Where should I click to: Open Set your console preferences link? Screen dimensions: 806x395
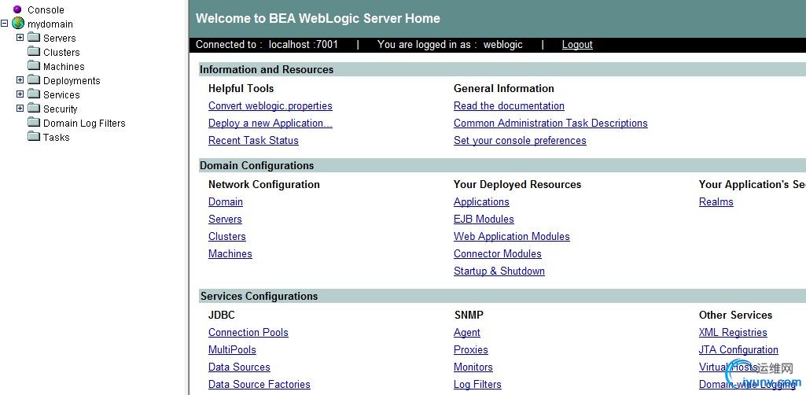coord(520,140)
